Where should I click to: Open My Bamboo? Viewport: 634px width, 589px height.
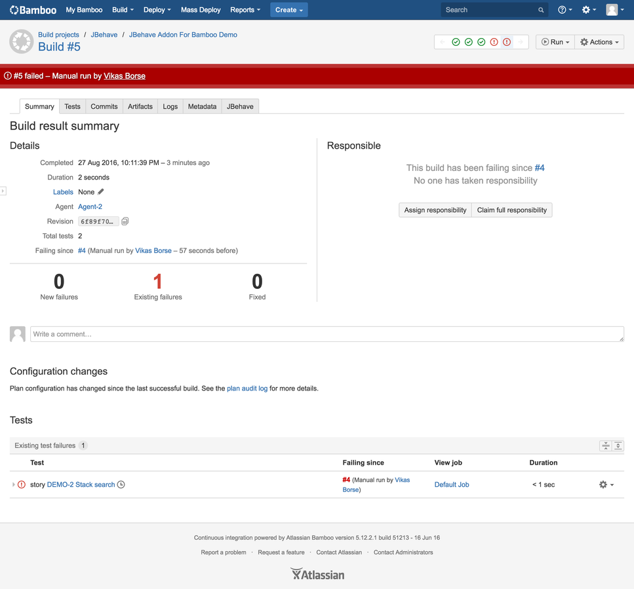coord(84,10)
